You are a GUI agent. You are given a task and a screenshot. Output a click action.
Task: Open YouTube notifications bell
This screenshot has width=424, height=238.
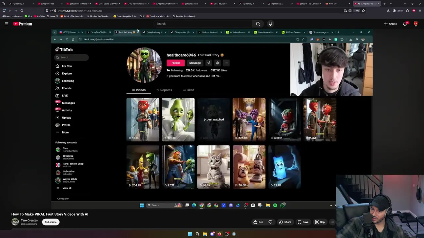click(405, 24)
